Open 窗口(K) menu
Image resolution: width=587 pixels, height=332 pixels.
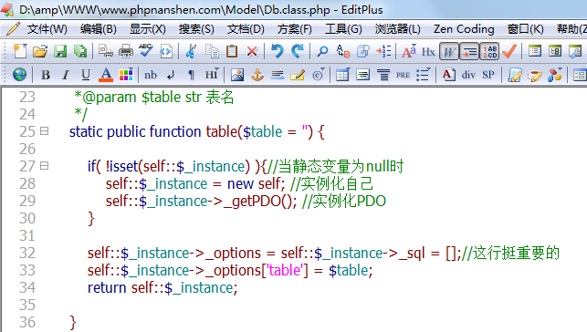(525, 29)
